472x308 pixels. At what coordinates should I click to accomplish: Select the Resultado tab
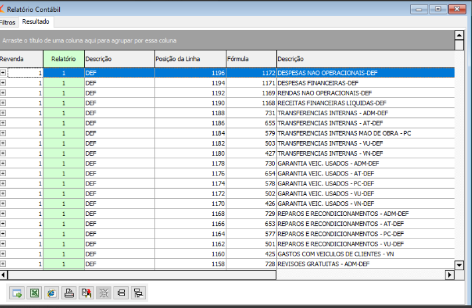36,22
